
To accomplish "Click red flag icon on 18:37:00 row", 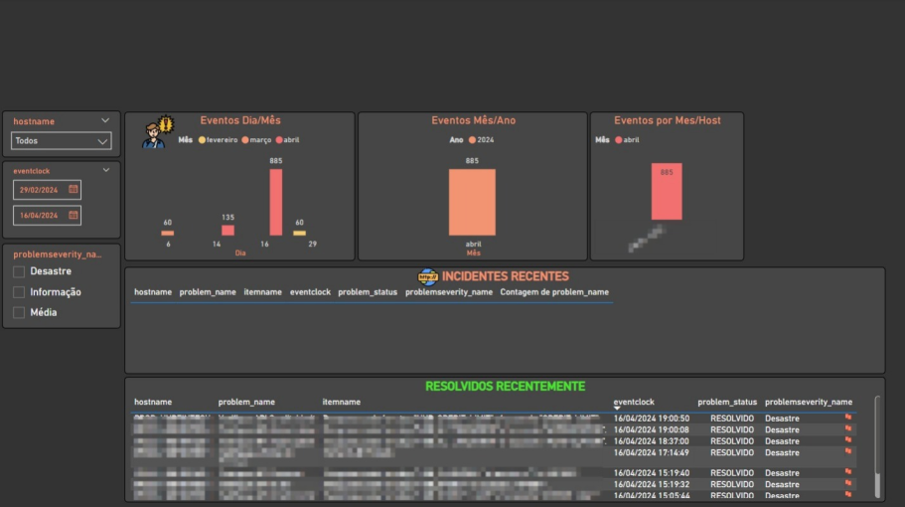I will (848, 440).
